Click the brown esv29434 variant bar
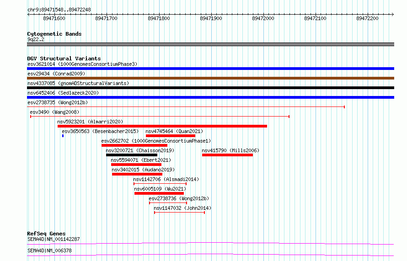407x261 pixels. pyautogui.click(x=210, y=78)
